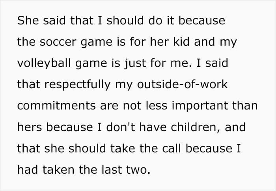Click the word "volleyball" in the paragraph
The width and height of the screenshot is (276, 191).
point(44,63)
